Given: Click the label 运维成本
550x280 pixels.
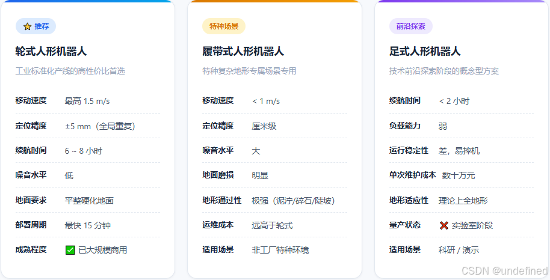Looking at the screenshot, I should click(218, 225).
